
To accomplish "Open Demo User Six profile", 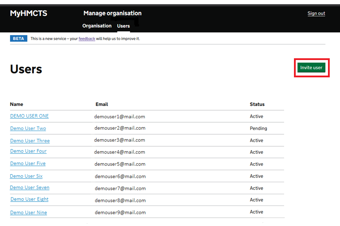I will point(26,176).
